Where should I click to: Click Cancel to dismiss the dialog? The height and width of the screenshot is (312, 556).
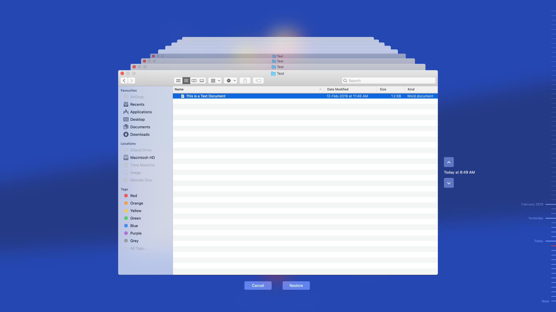[x=258, y=285]
